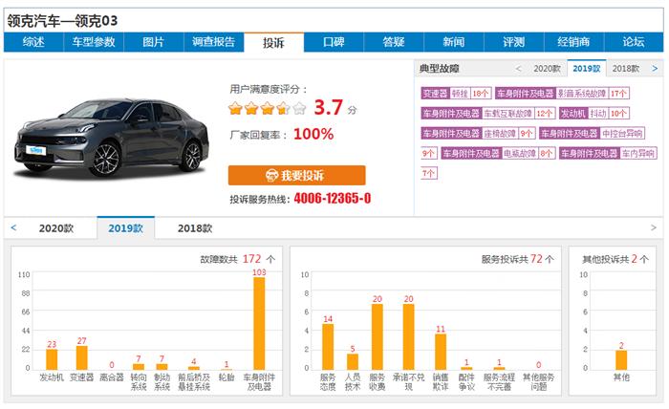The width and height of the screenshot is (669, 409).
Task: Click the 服务收费 bar showing 20
Action: pos(378,337)
